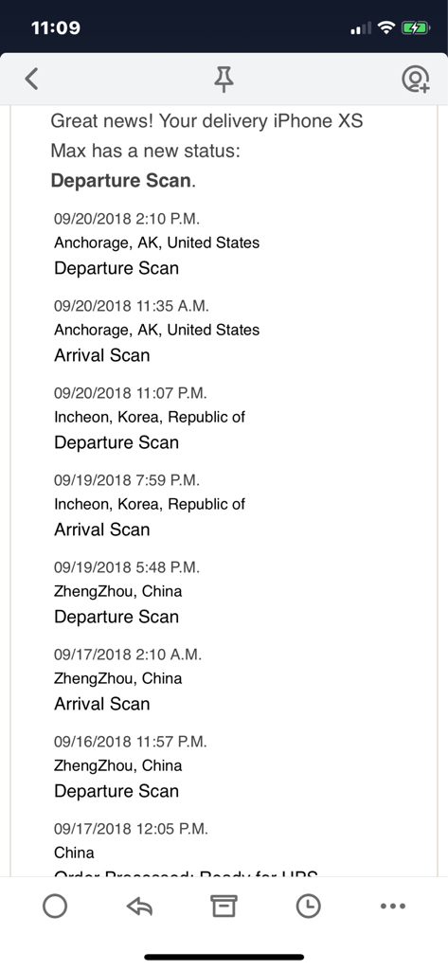
Task: Tap the 09/20/2018 2:10 P.M. date entry
Action: pyautogui.click(x=127, y=219)
